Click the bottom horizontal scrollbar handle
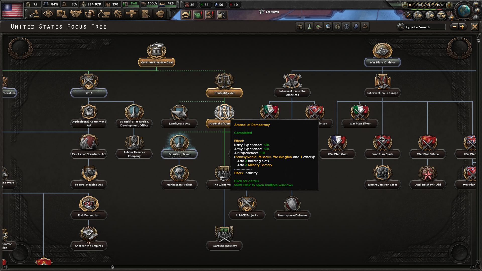 [112, 267]
